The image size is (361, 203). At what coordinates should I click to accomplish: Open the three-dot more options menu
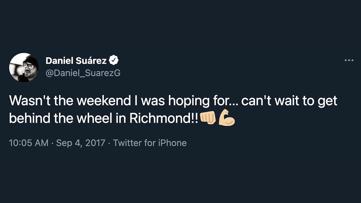click(x=349, y=61)
